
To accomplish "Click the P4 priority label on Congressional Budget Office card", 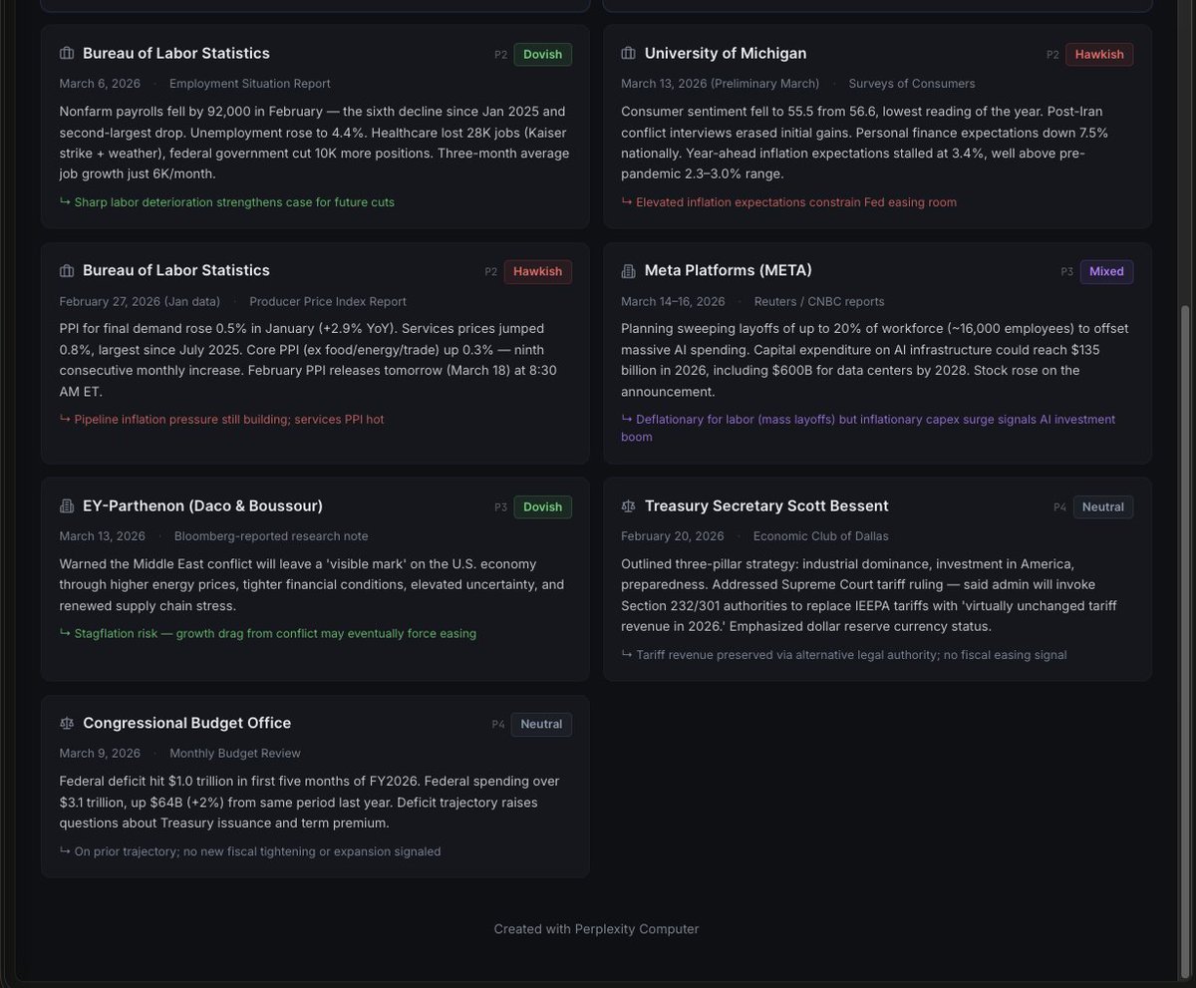I will [x=498, y=725].
